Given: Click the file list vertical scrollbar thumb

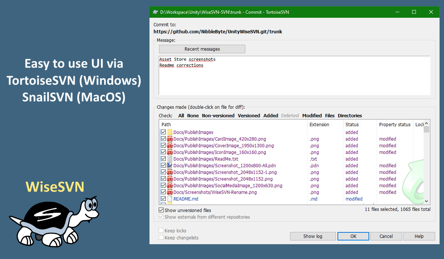Looking at the screenshot, I should point(426,129).
